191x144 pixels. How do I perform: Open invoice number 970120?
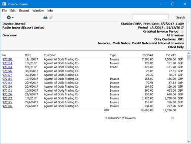pos(7,59)
